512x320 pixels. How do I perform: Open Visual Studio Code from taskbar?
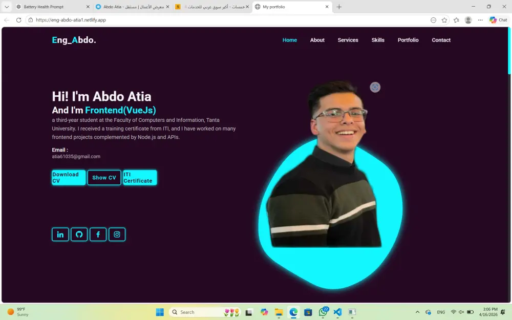pyautogui.click(x=337, y=312)
